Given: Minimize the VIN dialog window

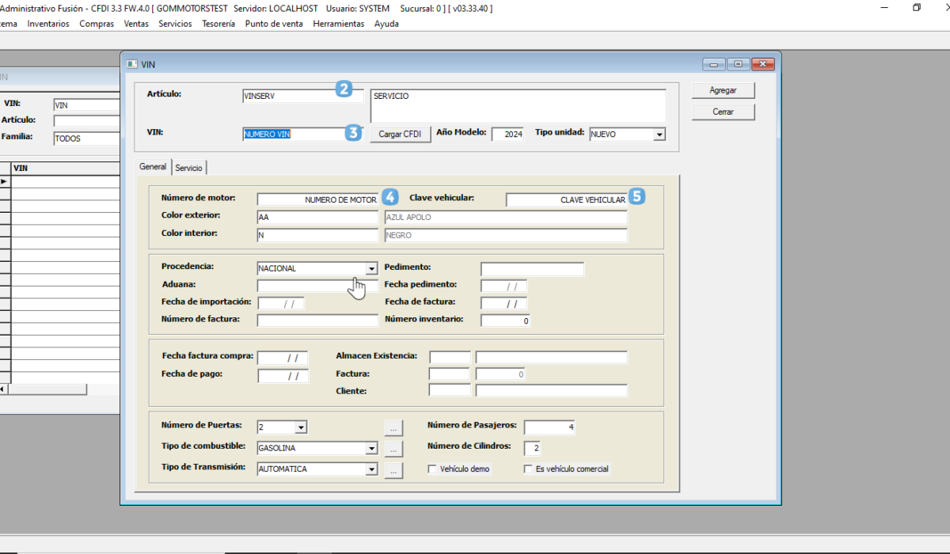Looking at the screenshot, I should click(x=713, y=64).
